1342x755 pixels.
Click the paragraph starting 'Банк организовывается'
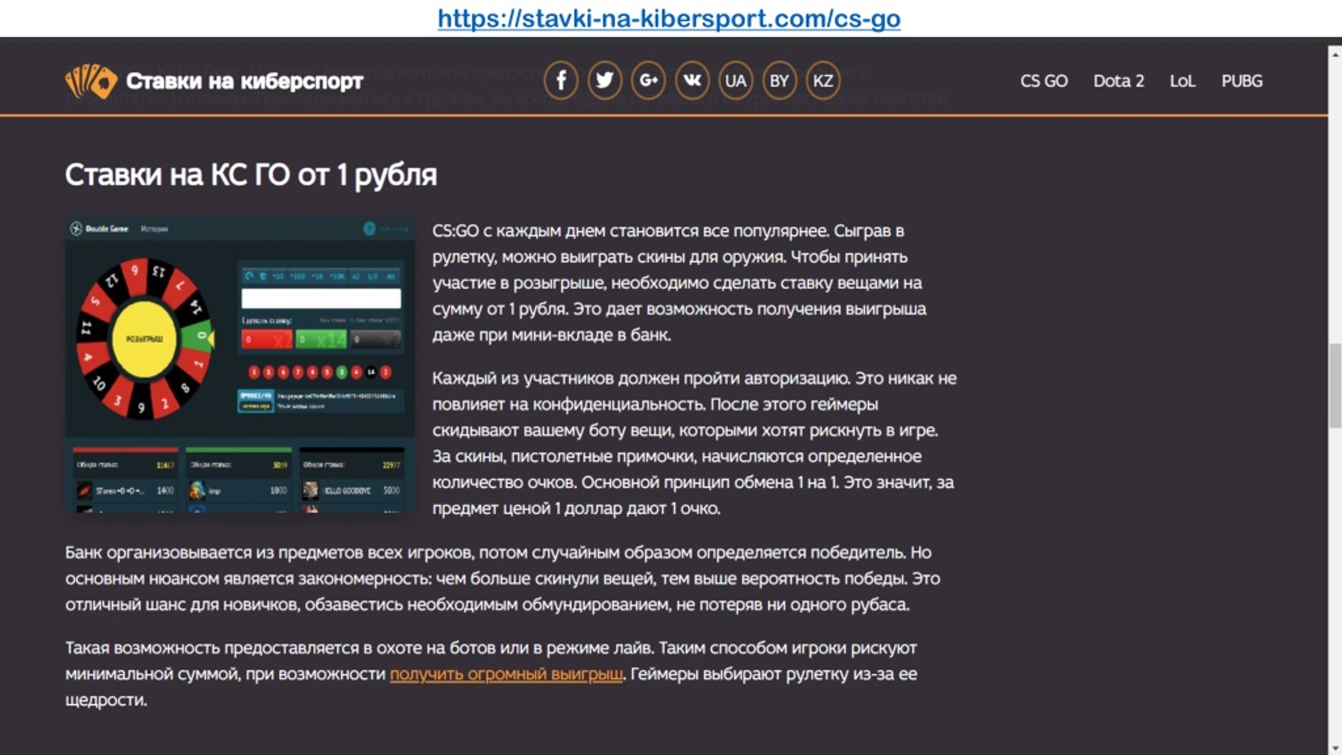(x=503, y=579)
